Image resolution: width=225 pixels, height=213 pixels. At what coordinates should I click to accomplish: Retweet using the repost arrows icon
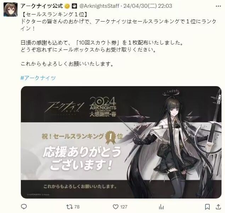(x=69, y=207)
